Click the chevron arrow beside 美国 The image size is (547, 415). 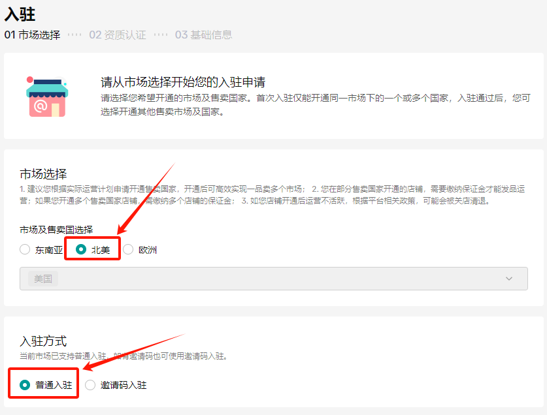[x=509, y=278]
